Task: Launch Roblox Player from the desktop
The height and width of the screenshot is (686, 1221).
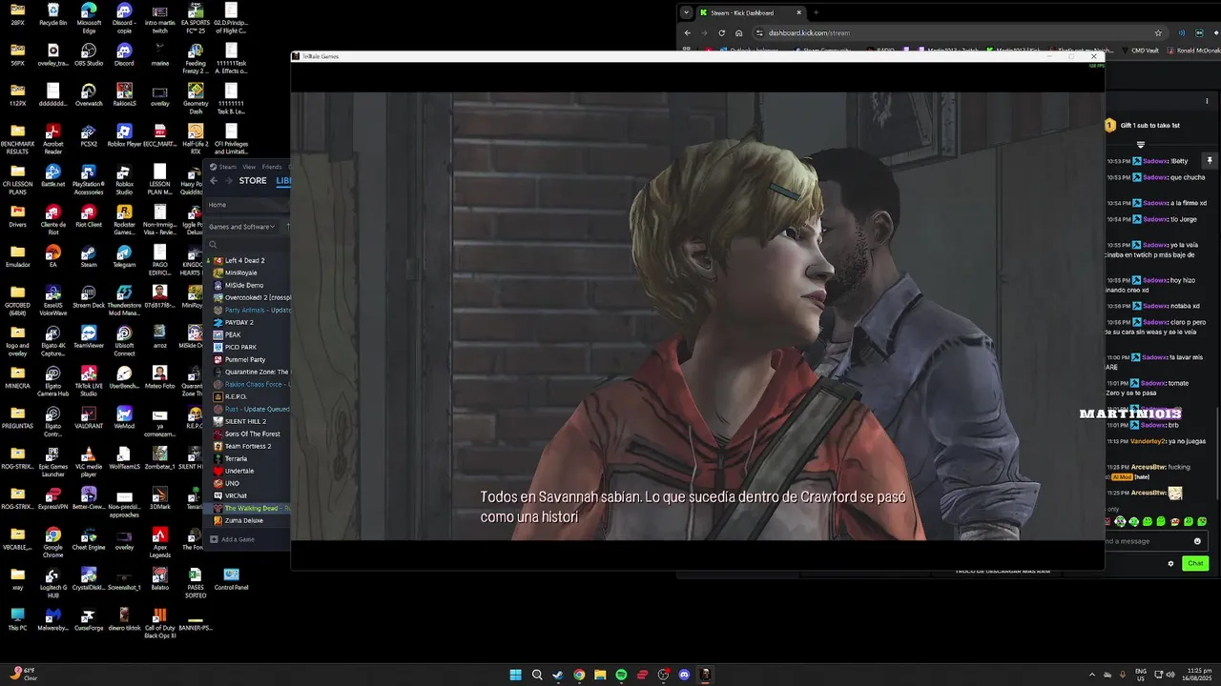Action: click(x=124, y=133)
